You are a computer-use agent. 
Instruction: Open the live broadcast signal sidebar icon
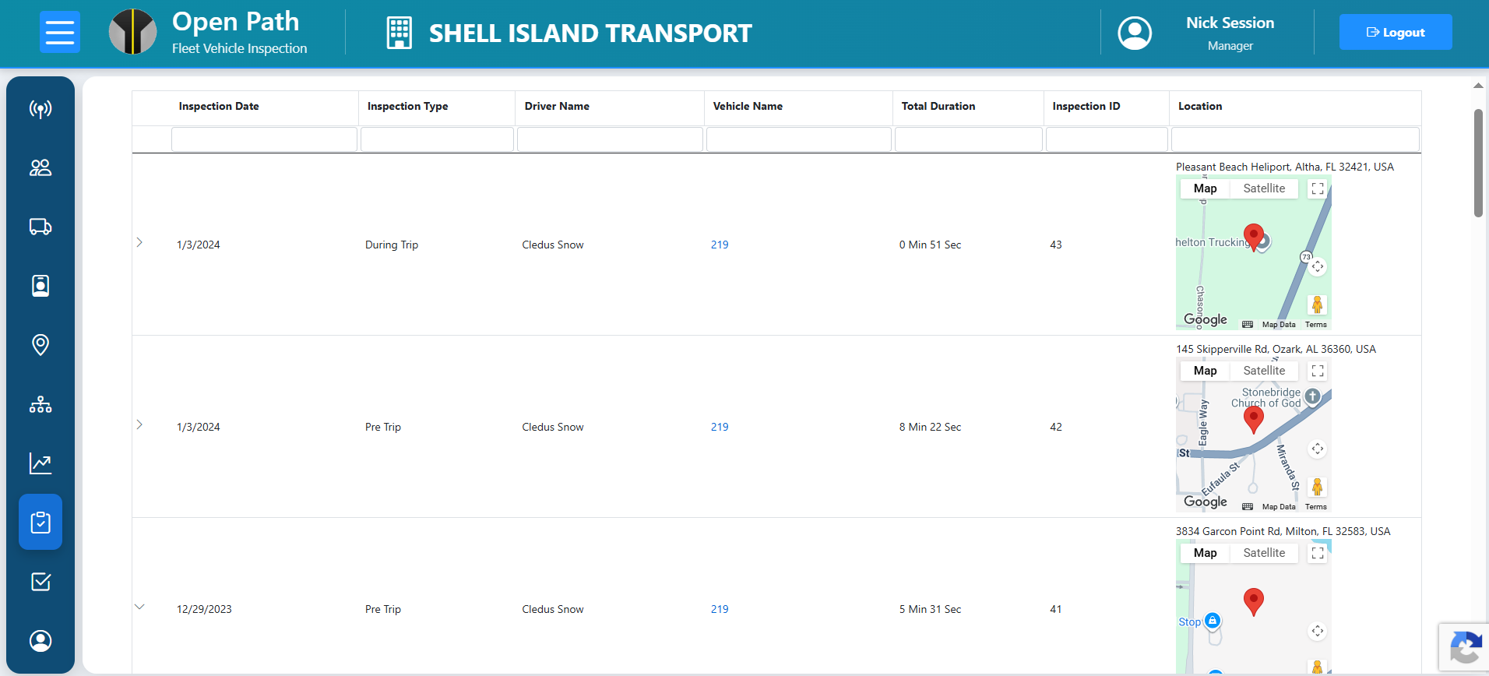(40, 109)
